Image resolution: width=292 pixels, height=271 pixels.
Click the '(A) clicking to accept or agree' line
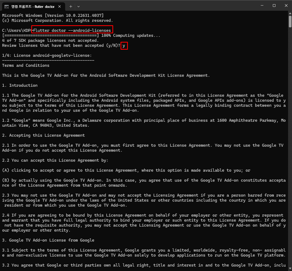[x=126, y=170]
